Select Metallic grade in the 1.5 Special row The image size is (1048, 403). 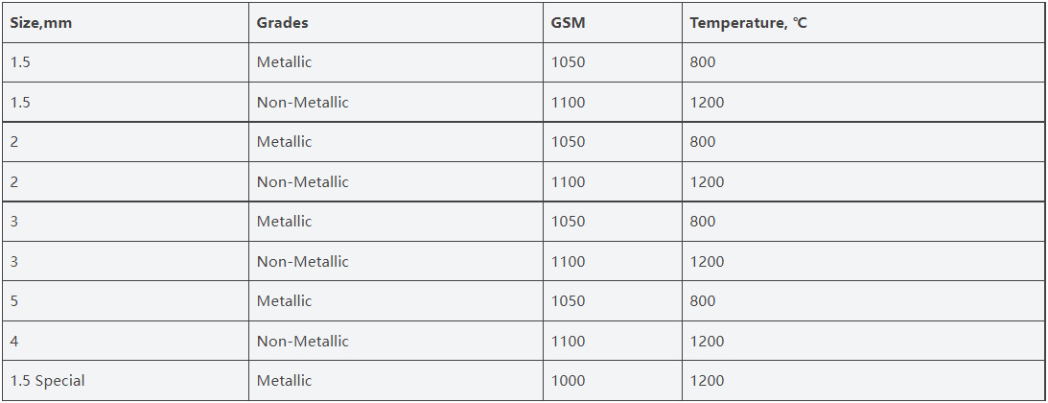396,381
